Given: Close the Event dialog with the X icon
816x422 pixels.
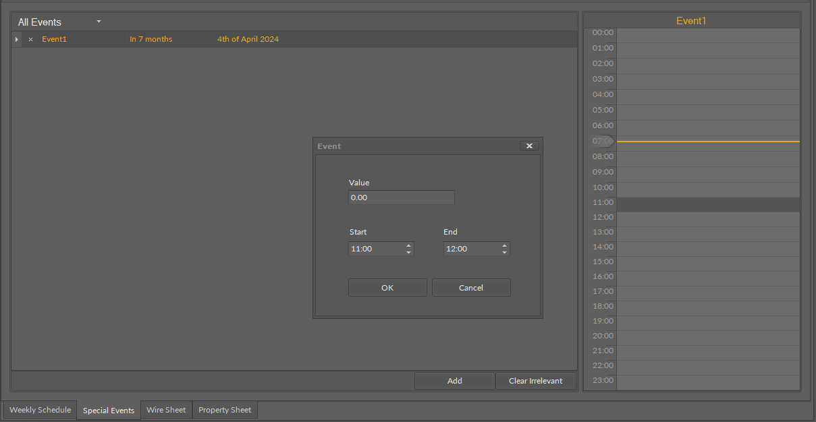Looking at the screenshot, I should click(529, 145).
